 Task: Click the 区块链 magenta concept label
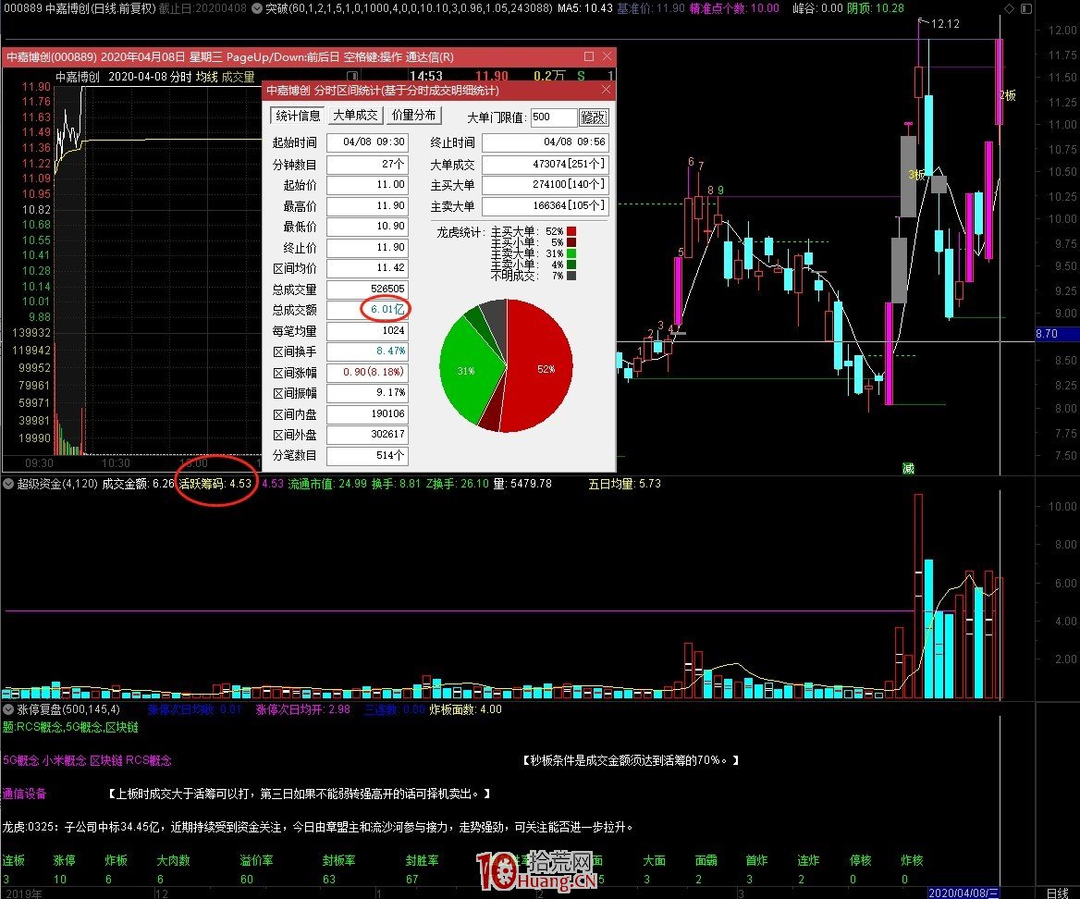106,760
